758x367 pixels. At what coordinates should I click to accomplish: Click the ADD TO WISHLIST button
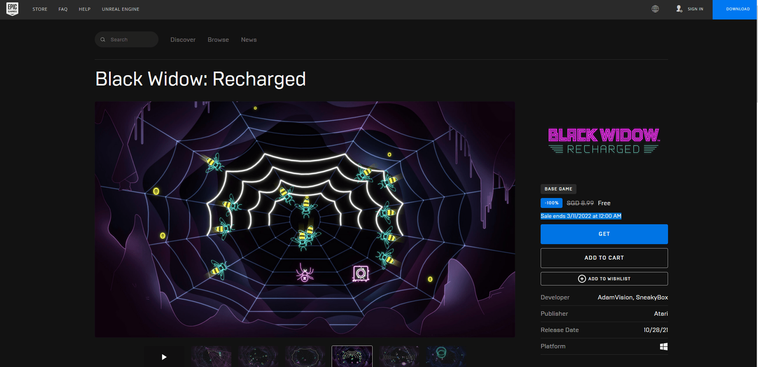(604, 279)
